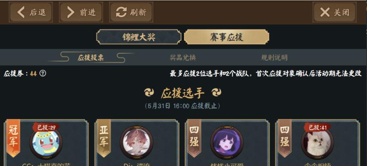Screen dimensions: 367x166
Task: Select the blue turtle champion avatar
Action: pyautogui.click(x=46, y=143)
